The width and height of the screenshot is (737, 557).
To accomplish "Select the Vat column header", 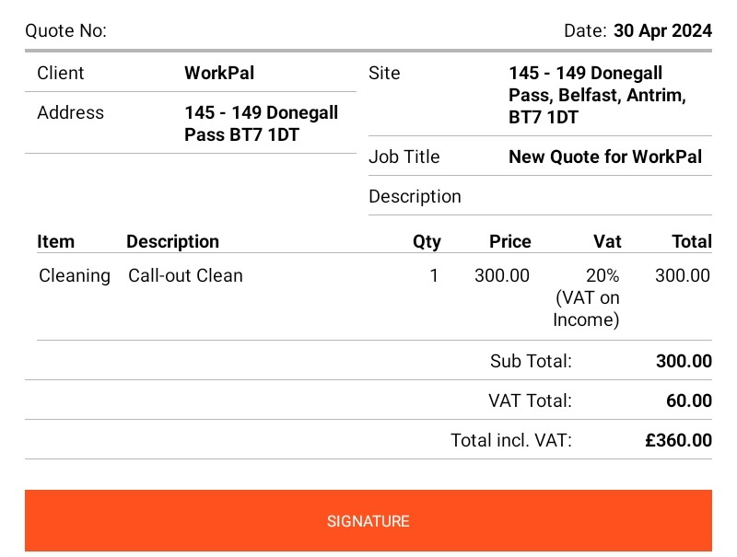I will tap(607, 241).
